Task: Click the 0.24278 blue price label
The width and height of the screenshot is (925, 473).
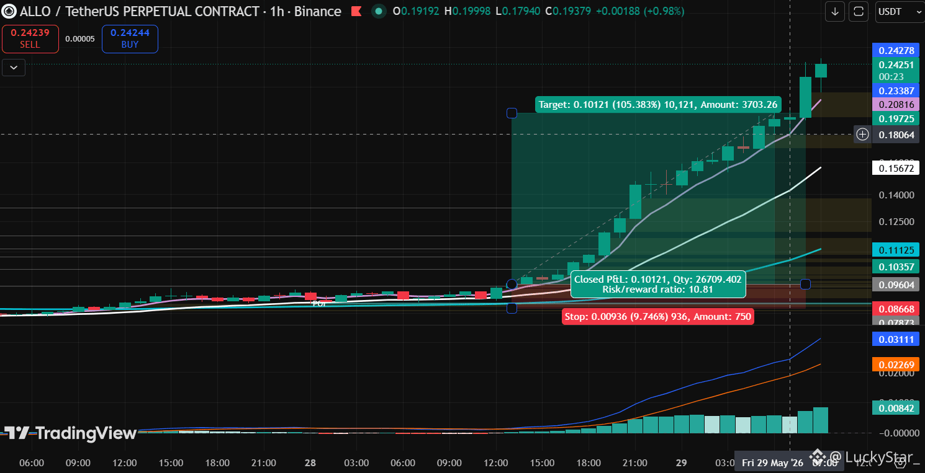Action: point(895,50)
